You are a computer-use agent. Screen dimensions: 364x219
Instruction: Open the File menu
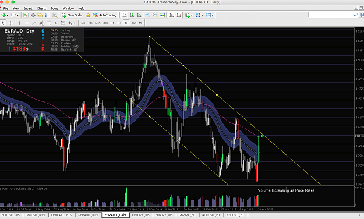point(6,8)
